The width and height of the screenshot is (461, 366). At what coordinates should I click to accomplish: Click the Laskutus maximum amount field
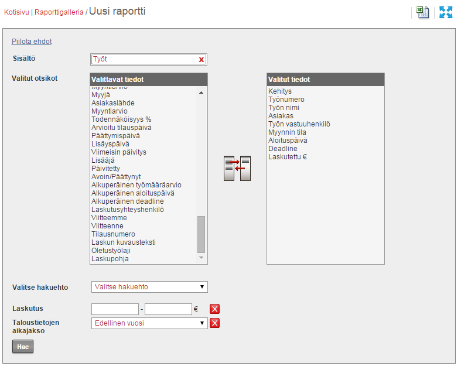169,309
